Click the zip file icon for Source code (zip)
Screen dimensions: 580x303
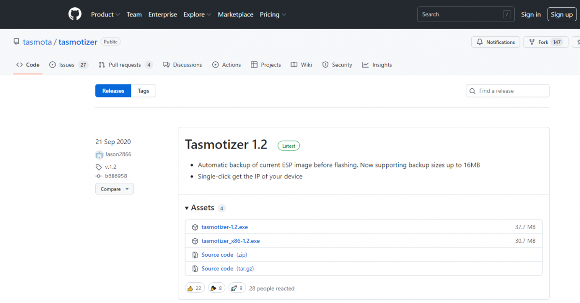click(195, 255)
